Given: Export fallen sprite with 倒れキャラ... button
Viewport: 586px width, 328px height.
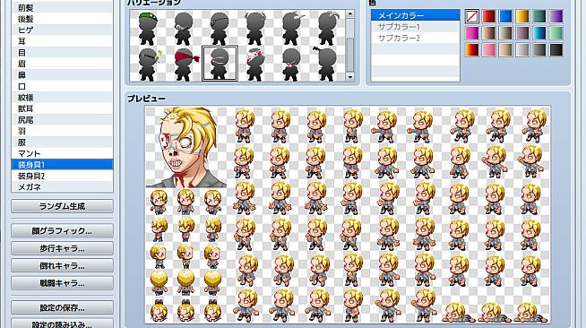Looking at the screenshot, I should click(x=62, y=266).
